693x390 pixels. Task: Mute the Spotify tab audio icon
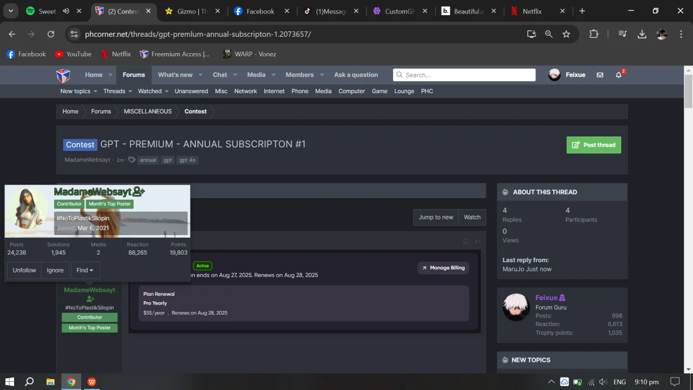point(66,11)
